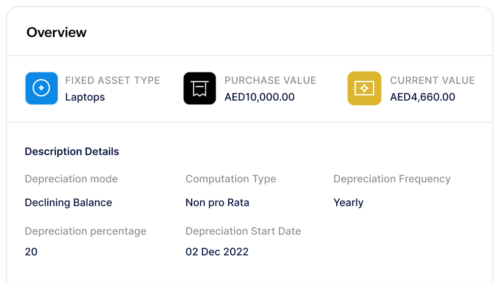499x282 pixels.
Task: Click the blue Fixed Asset Type icon
Action: point(41,88)
